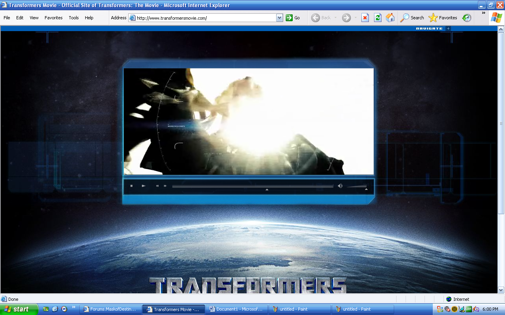
Task: Click the volume level slider
Action: [357, 186]
